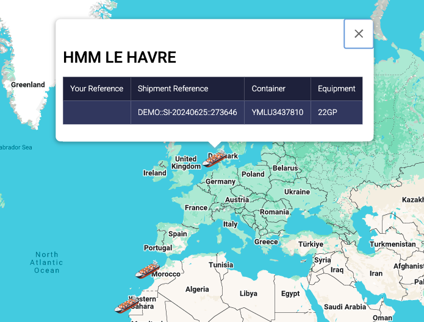Image resolution: width=424 pixels, height=322 pixels.
Task: Click the Algeria map label
Action: pos(197,290)
